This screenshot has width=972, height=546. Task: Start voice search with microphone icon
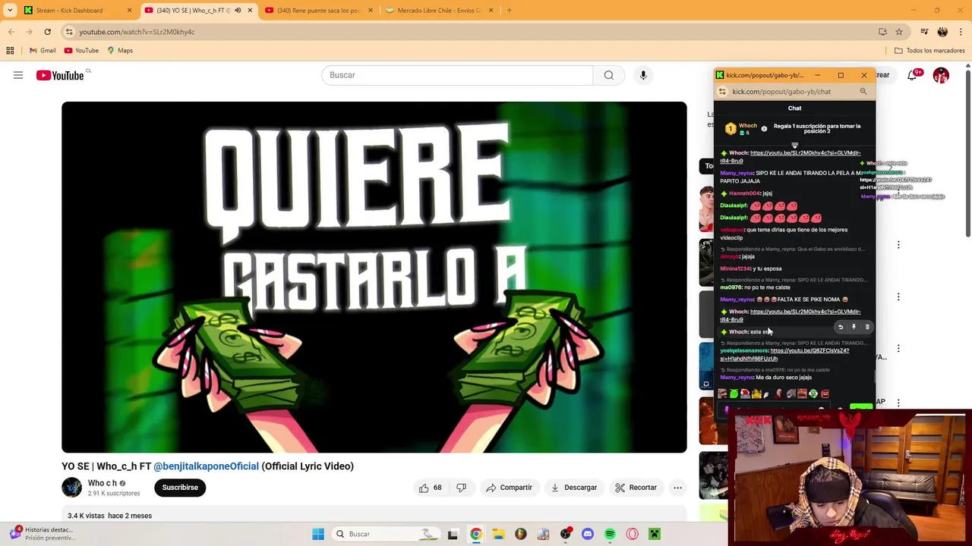click(643, 75)
